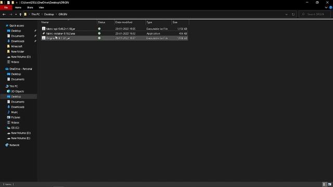This screenshot has width=333, height=187.
Task: Open the Home ribbon tab
Action: coord(18,8)
